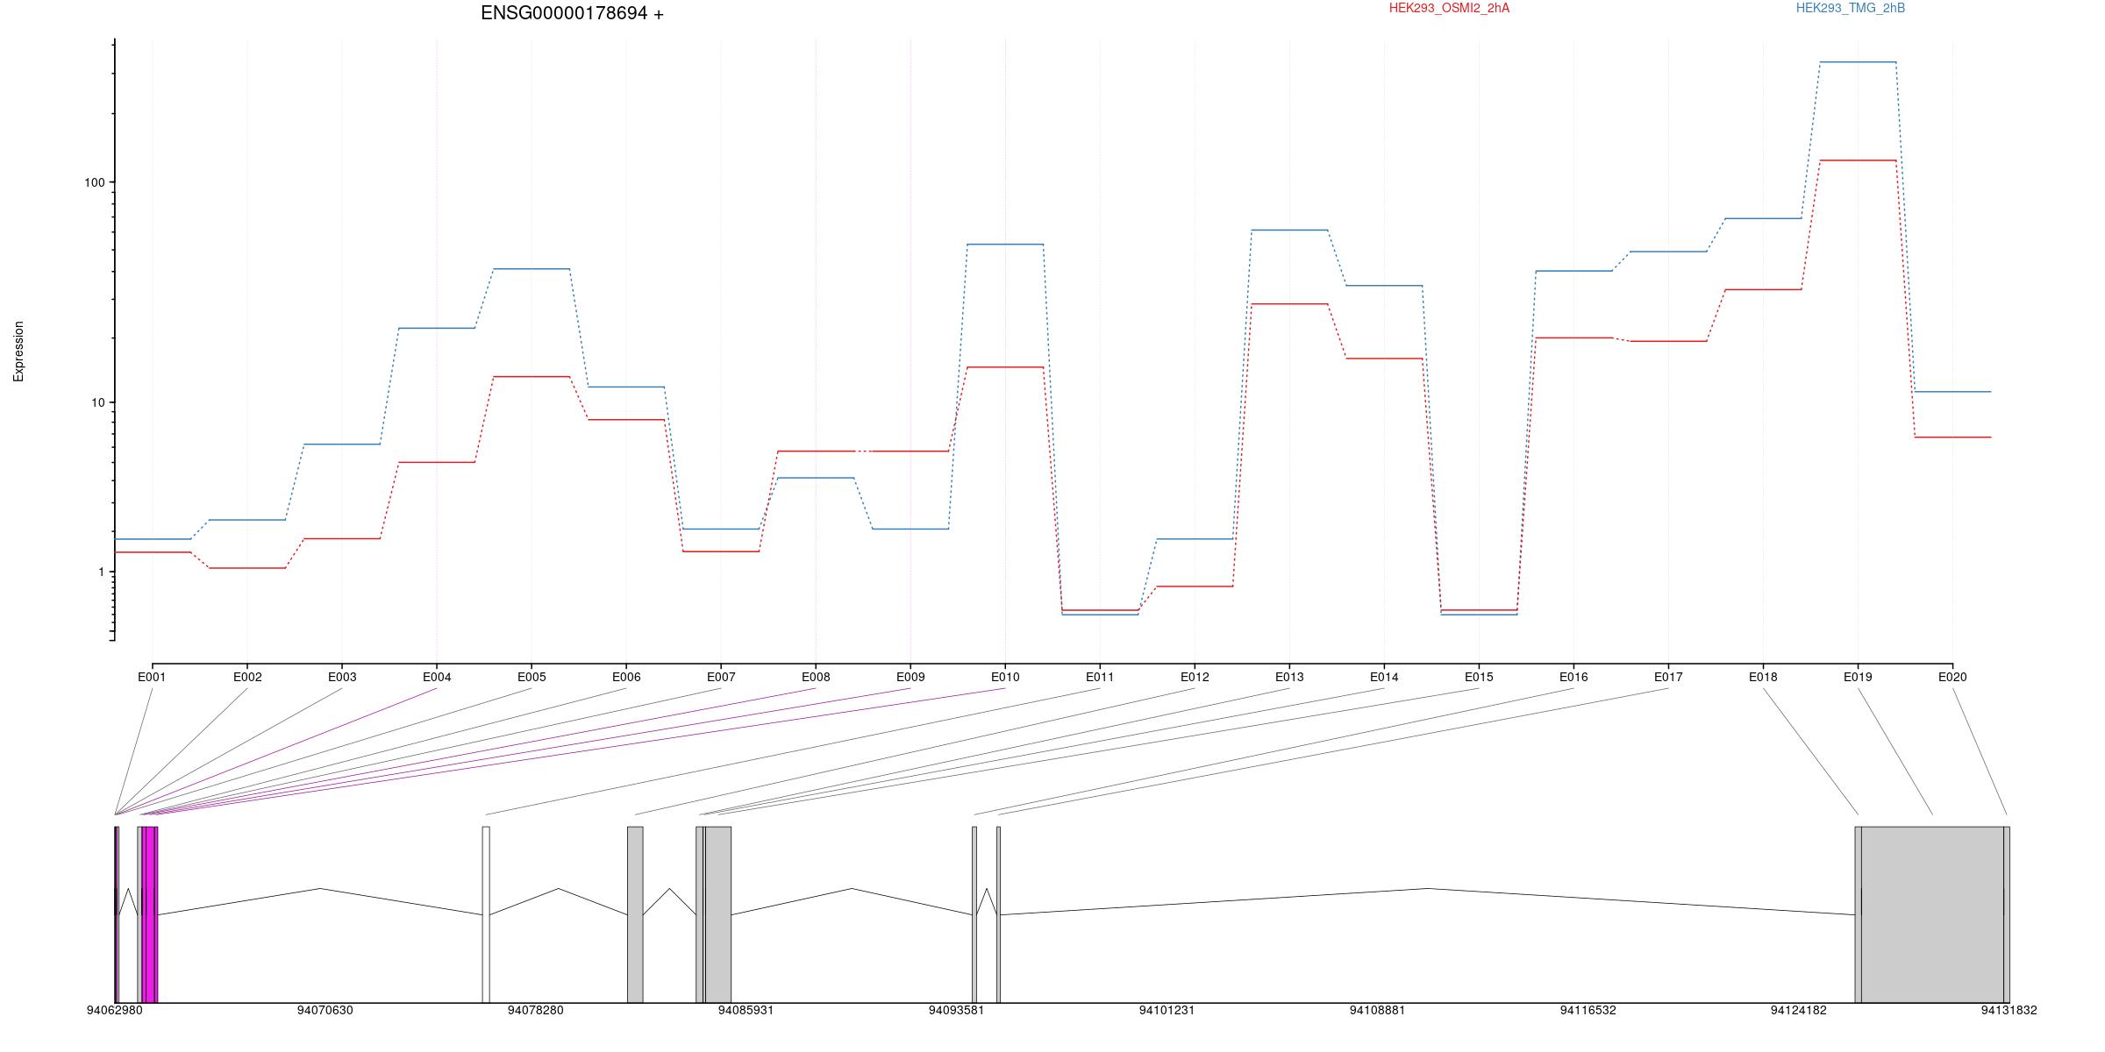The image size is (2105, 1052).
Task: Click exon label E009
Action: [x=910, y=677]
